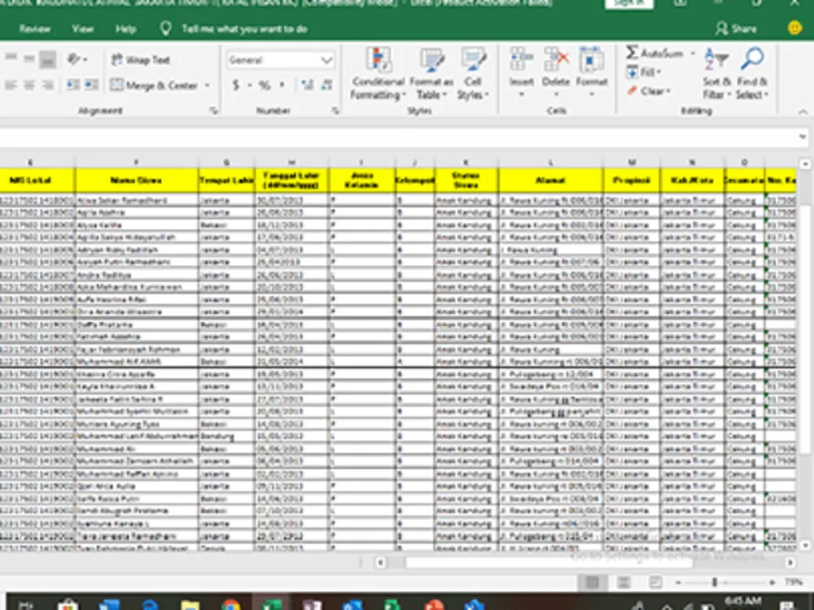Click Decrease Indent icon
The image size is (814, 610).
72,85
